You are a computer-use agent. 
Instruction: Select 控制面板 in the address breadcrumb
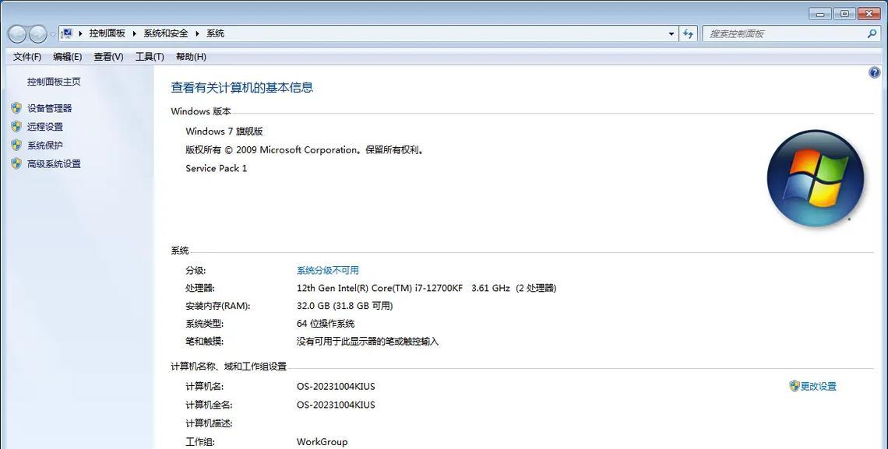tap(107, 33)
